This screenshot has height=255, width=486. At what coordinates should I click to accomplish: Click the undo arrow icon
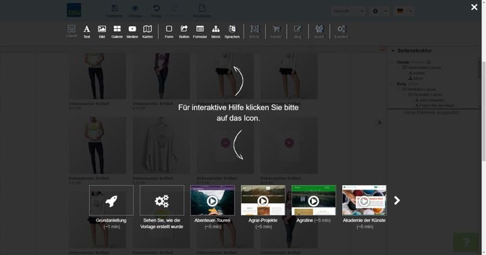click(x=156, y=8)
